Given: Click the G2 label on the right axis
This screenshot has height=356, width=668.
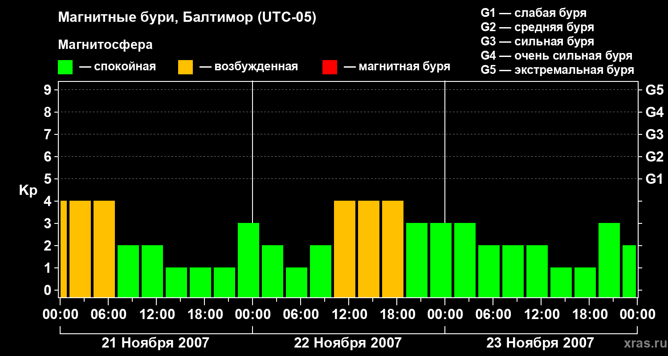Looking at the screenshot, I should pyautogui.click(x=655, y=157).
